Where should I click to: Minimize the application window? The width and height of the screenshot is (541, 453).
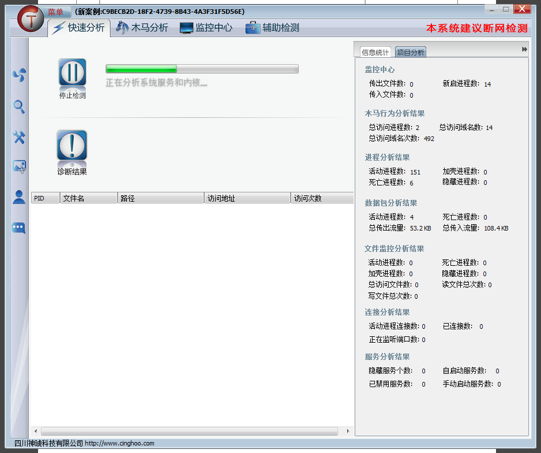(x=491, y=9)
